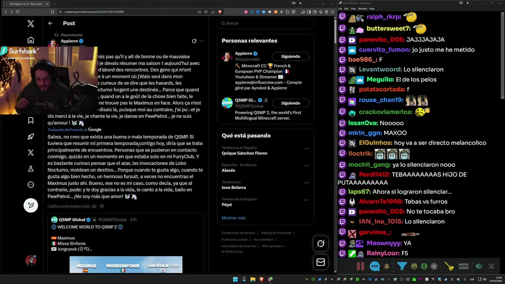Screen dimensions: 505x284
Task: Open Política de cookies link
Action: click(234, 239)
